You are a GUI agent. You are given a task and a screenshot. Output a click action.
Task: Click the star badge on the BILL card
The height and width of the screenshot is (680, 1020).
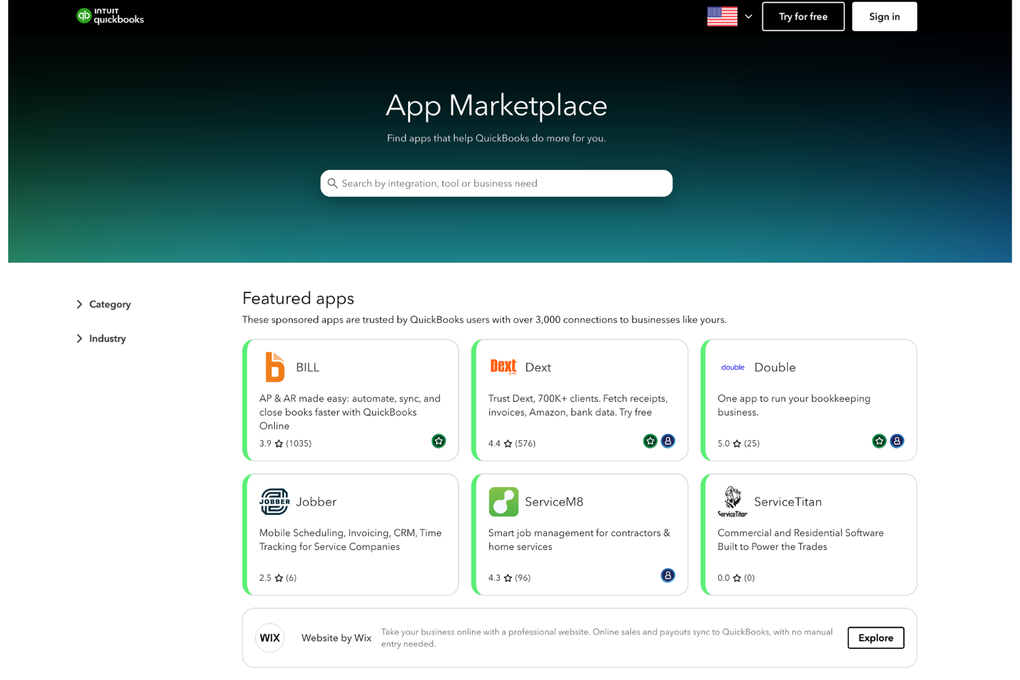[x=439, y=441]
